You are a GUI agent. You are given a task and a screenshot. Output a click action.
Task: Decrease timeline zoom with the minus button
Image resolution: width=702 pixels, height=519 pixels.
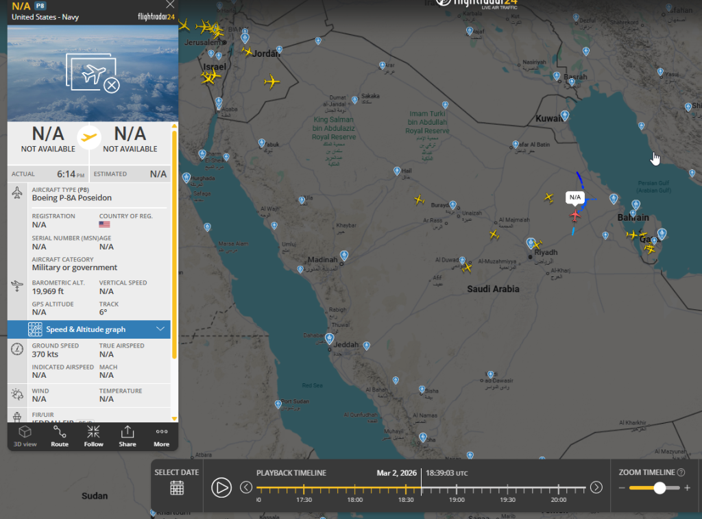622,488
